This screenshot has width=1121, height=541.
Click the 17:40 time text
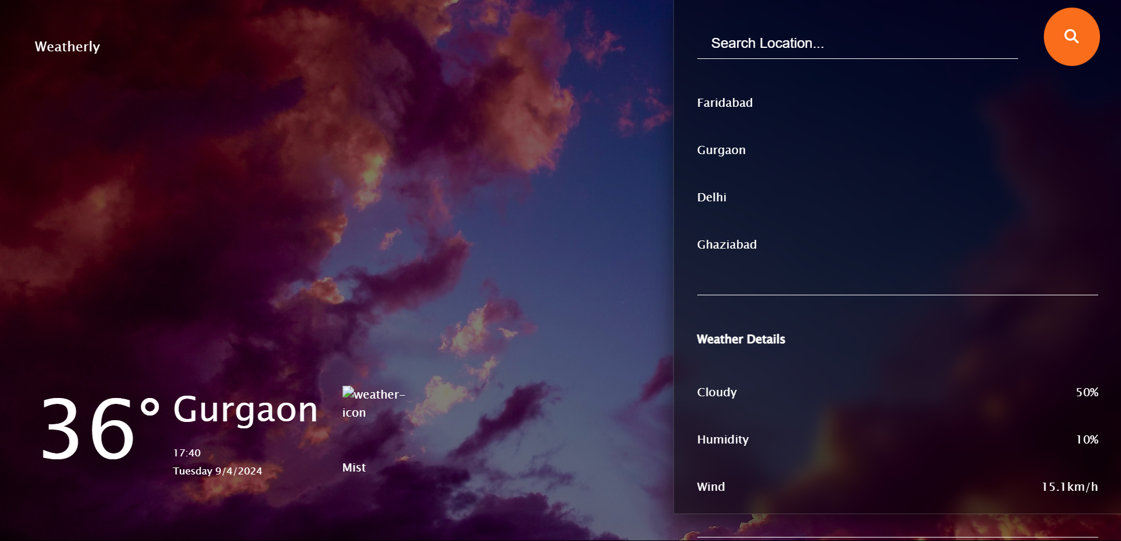186,453
